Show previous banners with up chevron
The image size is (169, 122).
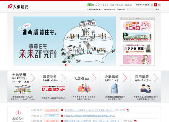coord(128,18)
